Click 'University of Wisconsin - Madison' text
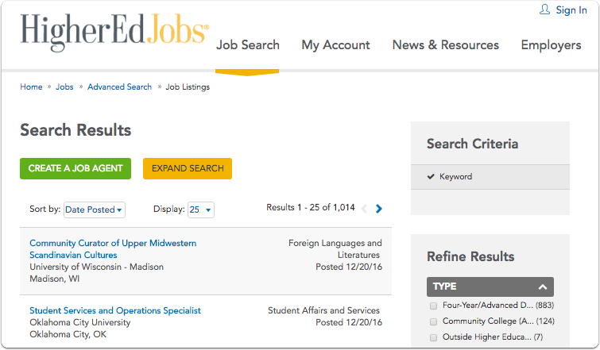This screenshot has height=350, width=600. 96,267
